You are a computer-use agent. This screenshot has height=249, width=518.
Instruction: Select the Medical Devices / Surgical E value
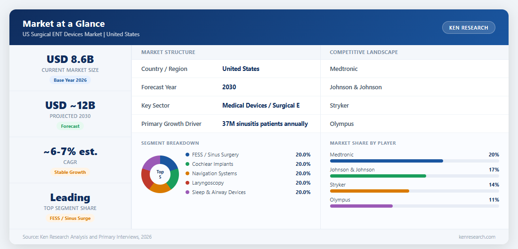(x=261, y=106)
